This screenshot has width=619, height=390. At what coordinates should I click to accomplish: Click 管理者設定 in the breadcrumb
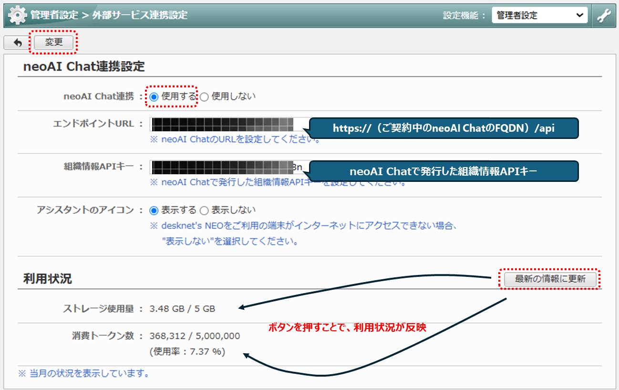tap(54, 15)
